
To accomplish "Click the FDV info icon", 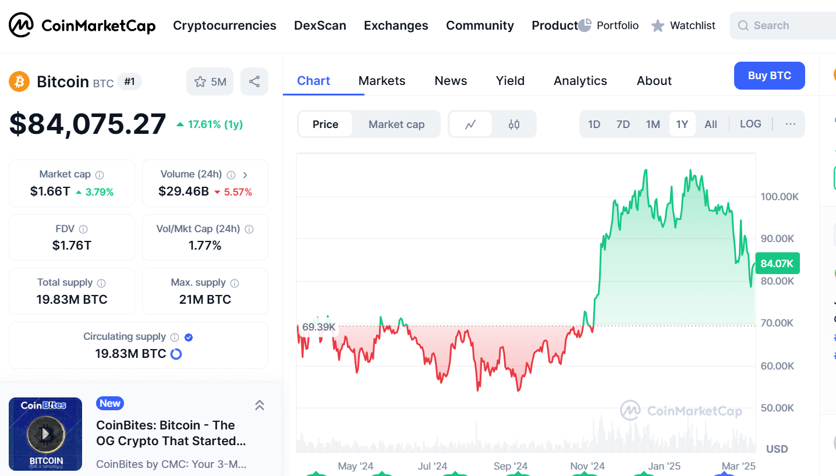I will pos(83,229).
